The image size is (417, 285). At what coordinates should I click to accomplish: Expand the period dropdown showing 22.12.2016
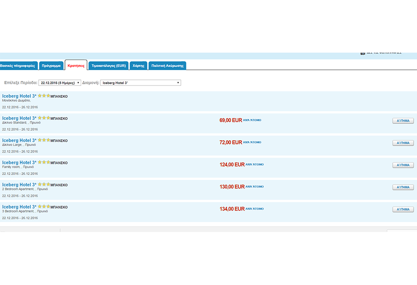60,83
